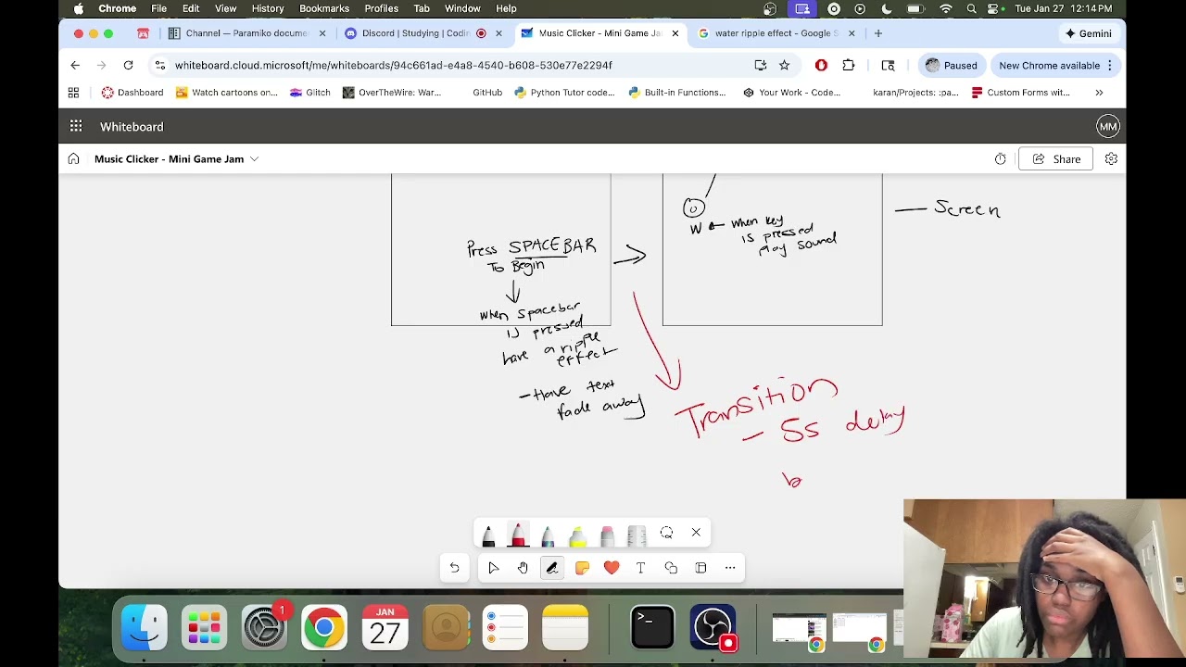The image size is (1186, 667).
Task: Toggle the inking pen tool
Action: tap(552, 568)
